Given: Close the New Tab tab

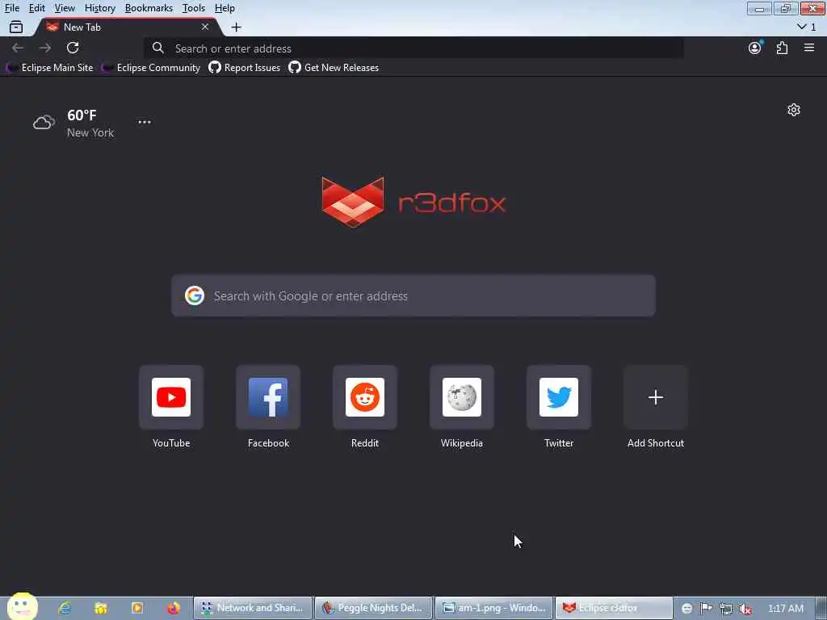Looking at the screenshot, I should (205, 27).
